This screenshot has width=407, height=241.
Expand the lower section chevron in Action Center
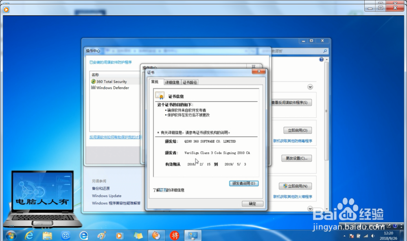310,208
